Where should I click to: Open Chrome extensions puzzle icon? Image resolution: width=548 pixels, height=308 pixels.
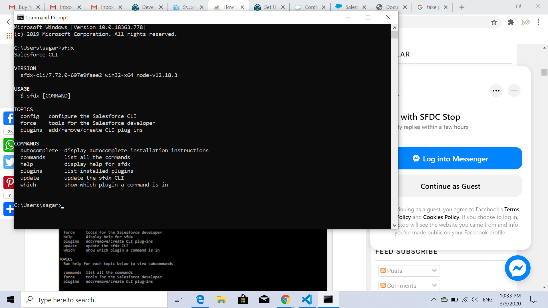pyautogui.click(x=511, y=22)
